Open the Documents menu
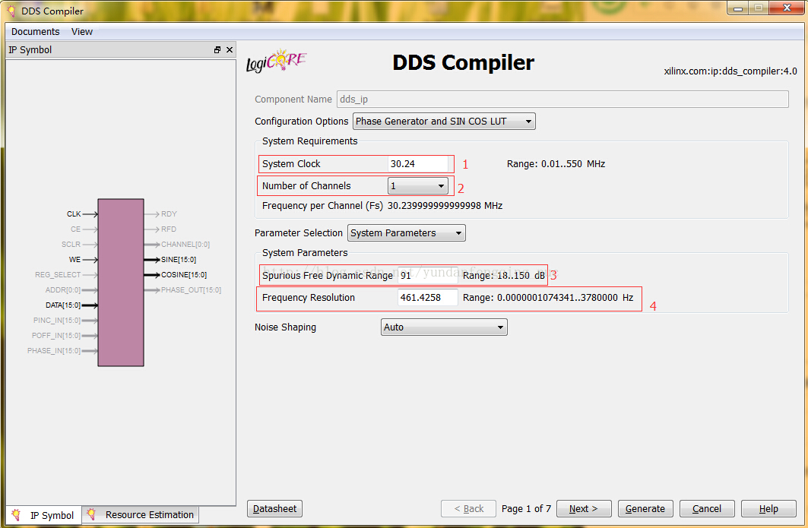The image size is (808, 528). (x=36, y=31)
